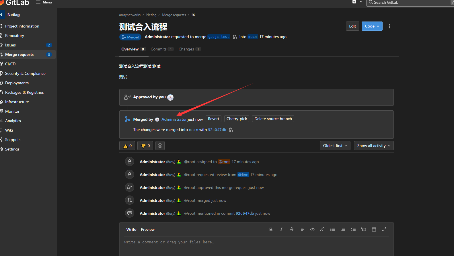Click the @linn mention link
This screenshot has width=454, height=256.
pyautogui.click(x=243, y=175)
